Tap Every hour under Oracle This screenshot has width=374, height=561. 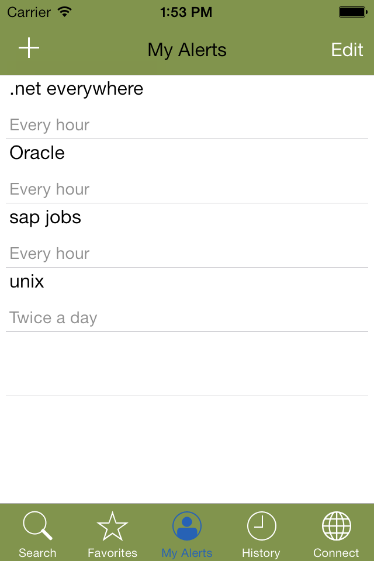(x=50, y=189)
